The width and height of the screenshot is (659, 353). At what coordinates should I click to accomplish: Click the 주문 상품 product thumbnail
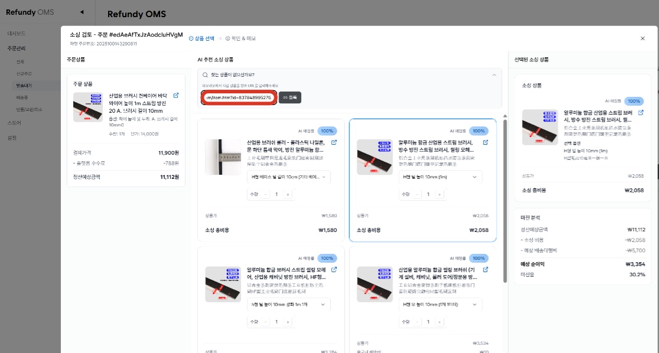pos(88,107)
